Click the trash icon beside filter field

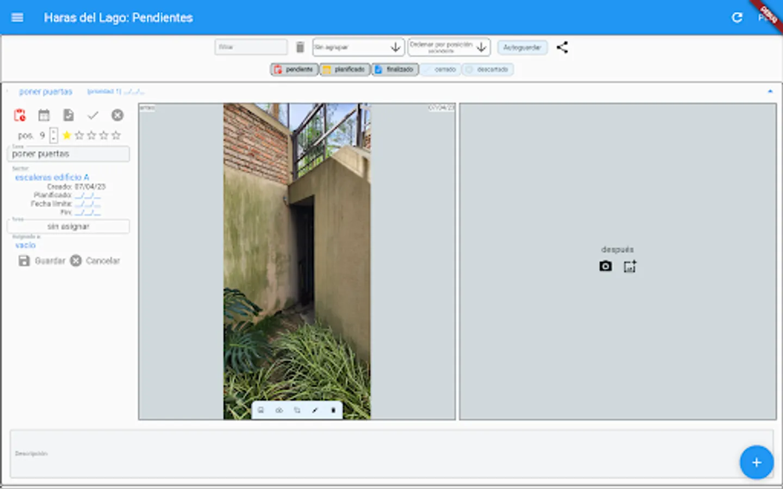pyautogui.click(x=300, y=47)
